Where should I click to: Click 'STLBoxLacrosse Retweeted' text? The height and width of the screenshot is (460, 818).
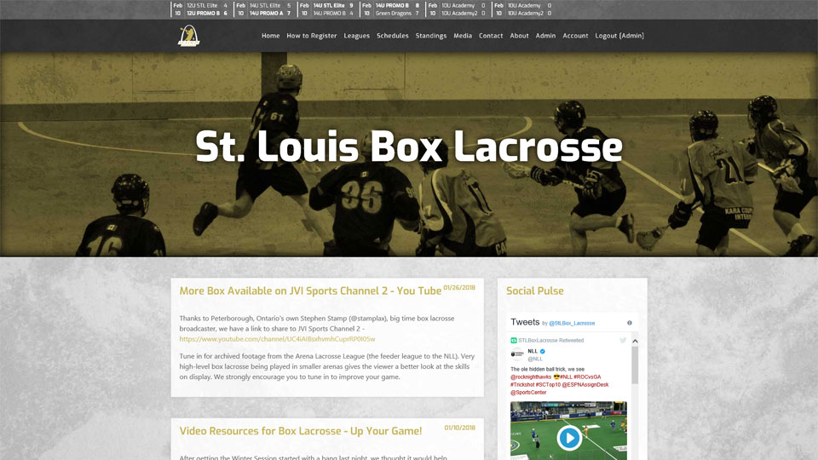(551, 340)
